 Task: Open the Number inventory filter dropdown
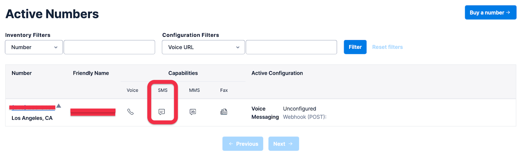(34, 47)
